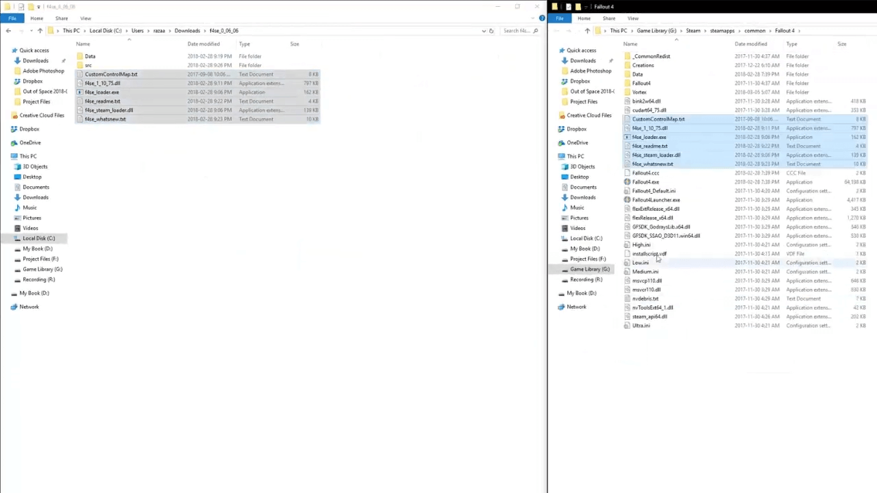This screenshot has width=877, height=493.
Task: Sort by Name column in Fallout 4 window
Action: (x=630, y=44)
